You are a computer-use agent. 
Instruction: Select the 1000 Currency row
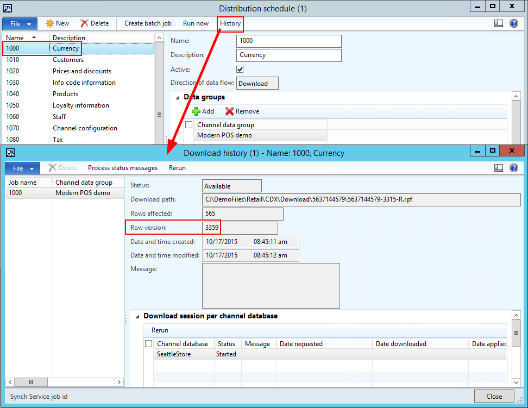click(78, 48)
